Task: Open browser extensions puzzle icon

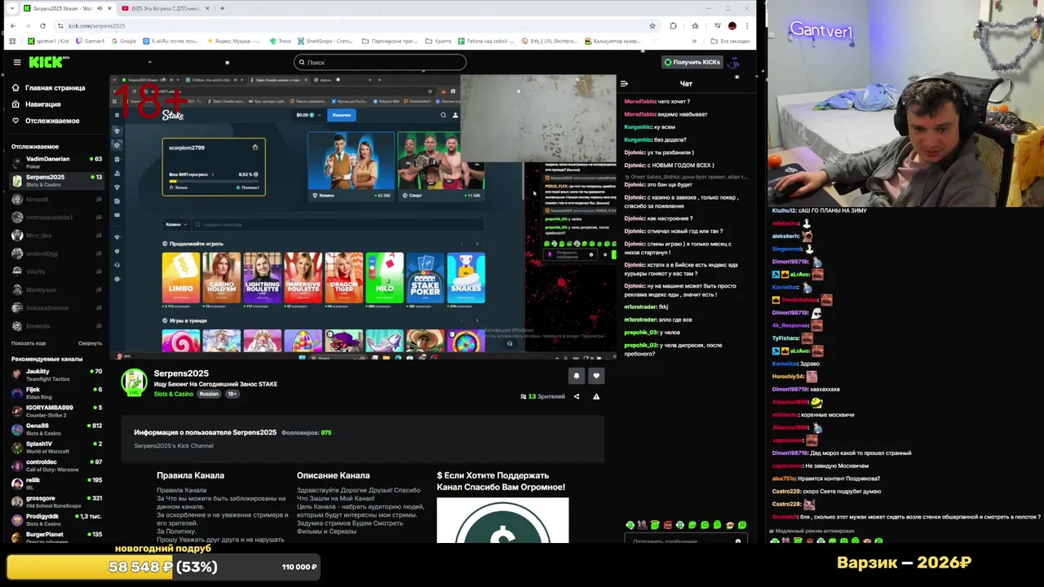Action: click(673, 26)
